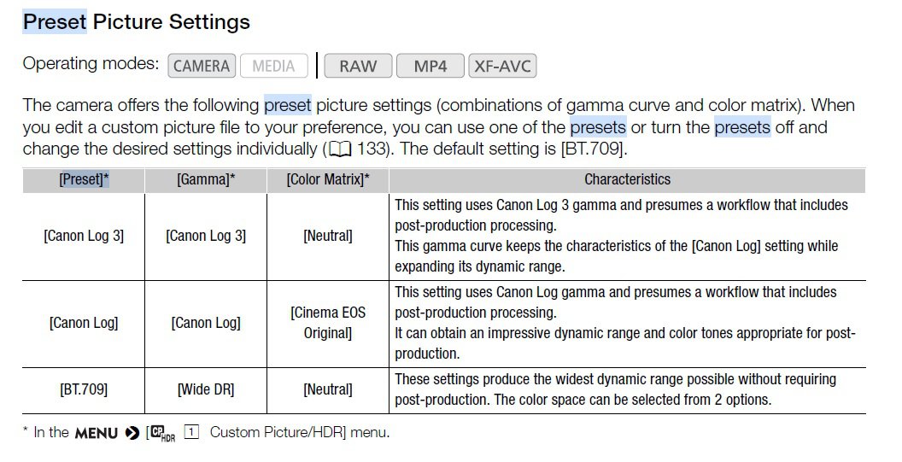
Task: Click the boxed number 1 page icon
Action: (192, 431)
